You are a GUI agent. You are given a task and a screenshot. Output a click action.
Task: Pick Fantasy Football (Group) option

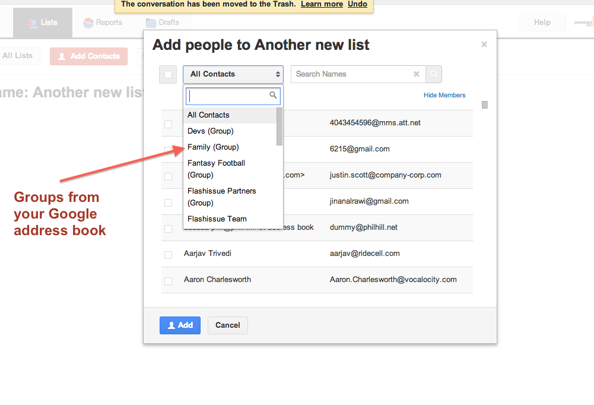216,169
